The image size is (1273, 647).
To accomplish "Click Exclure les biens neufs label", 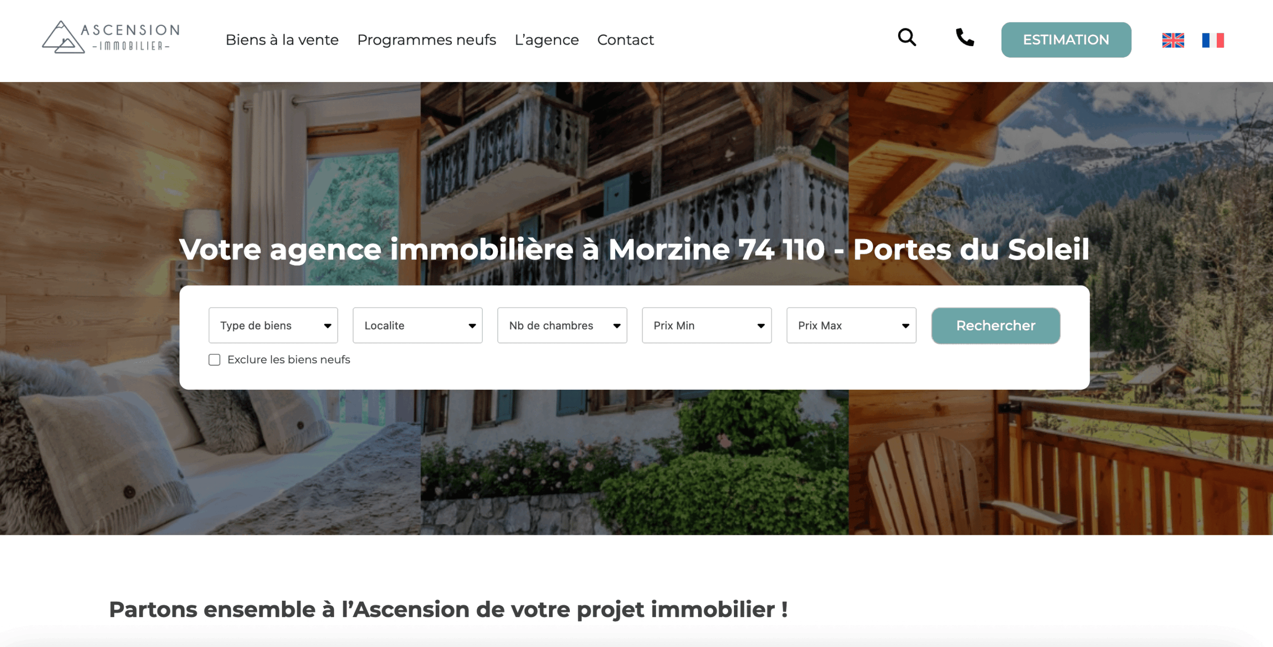I will click(x=288, y=360).
